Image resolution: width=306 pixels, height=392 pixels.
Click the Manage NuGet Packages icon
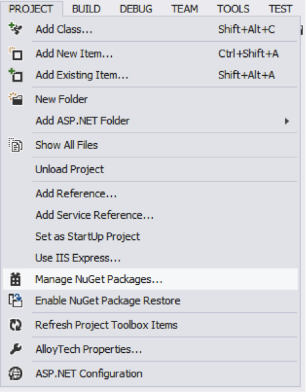coord(16,279)
